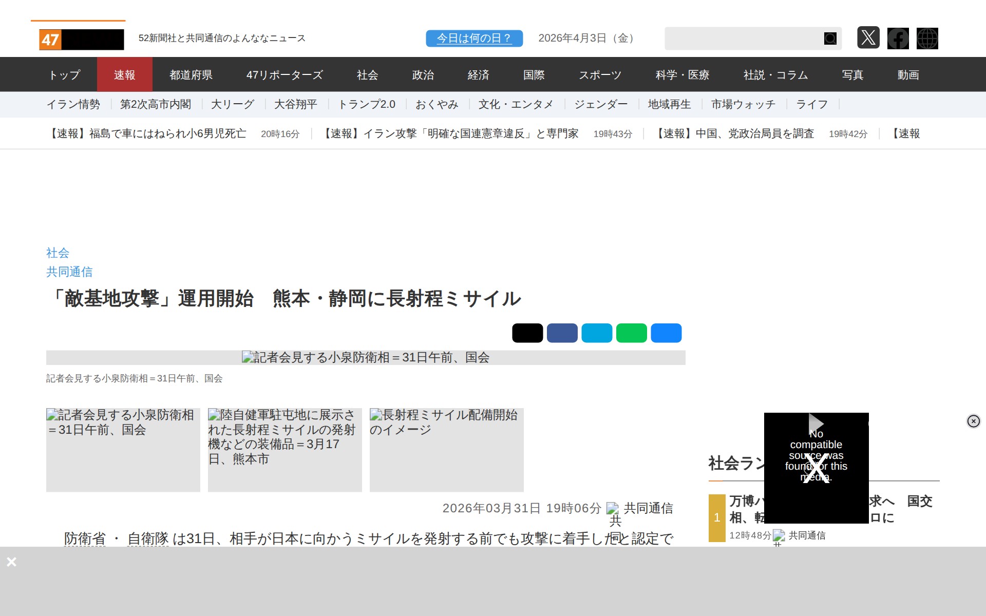Screen dimensions: 986x616
Task: Share article with dark blue Facebook button
Action: point(562,333)
